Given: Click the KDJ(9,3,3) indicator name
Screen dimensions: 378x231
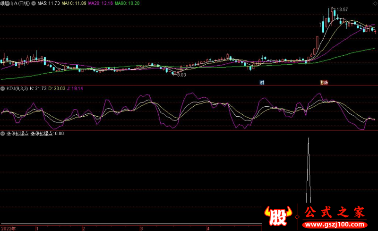Looking at the screenshot, I should point(17,88).
